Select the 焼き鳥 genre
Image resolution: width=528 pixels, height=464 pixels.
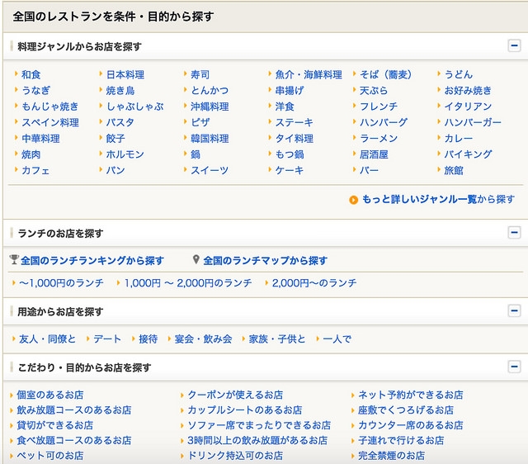[120, 90]
